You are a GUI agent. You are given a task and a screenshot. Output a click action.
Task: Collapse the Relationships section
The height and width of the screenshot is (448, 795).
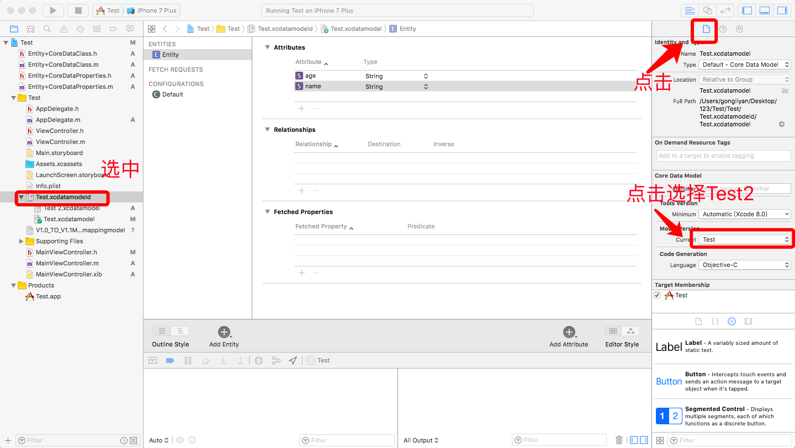tap(267, 130)
